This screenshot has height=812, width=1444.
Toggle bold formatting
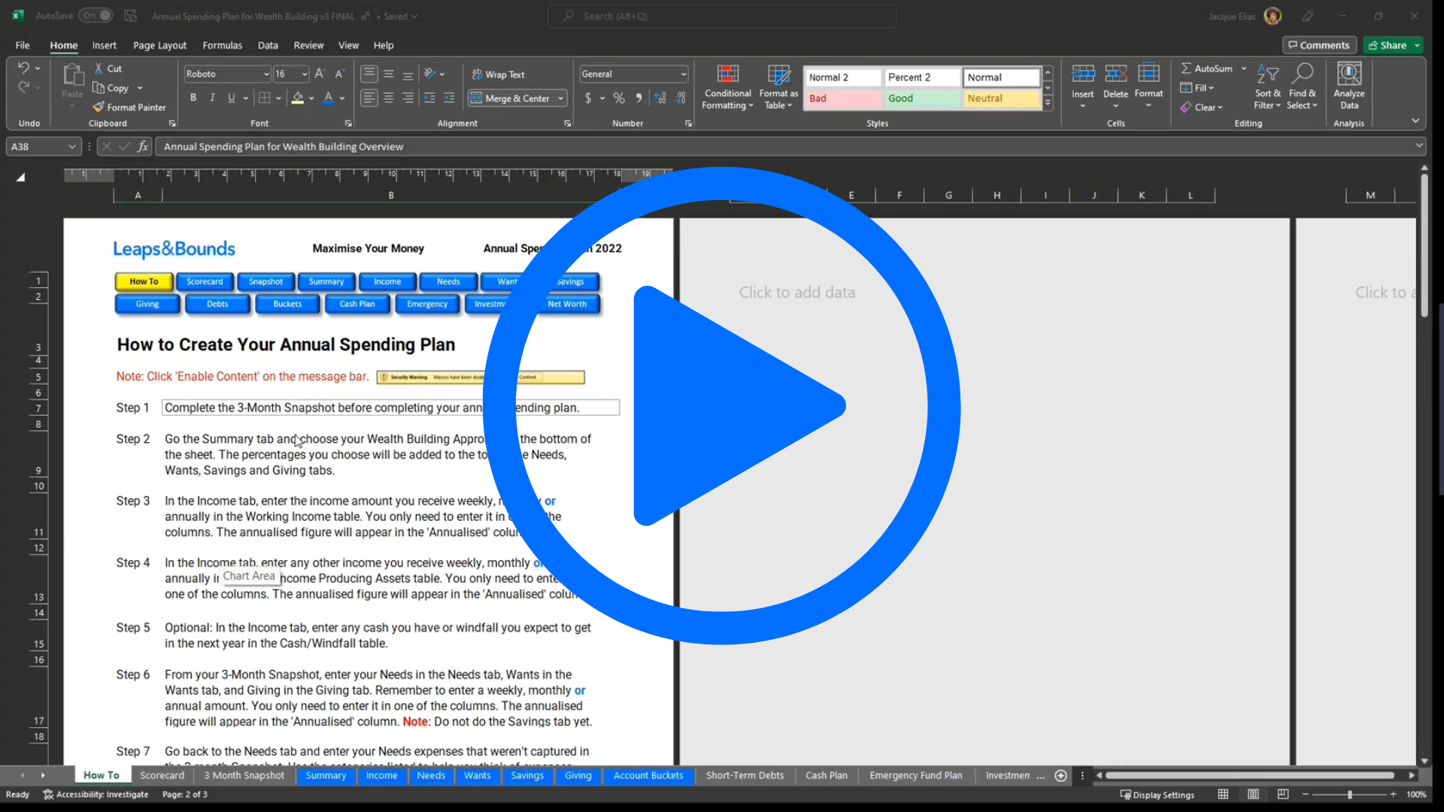[193, 98]
